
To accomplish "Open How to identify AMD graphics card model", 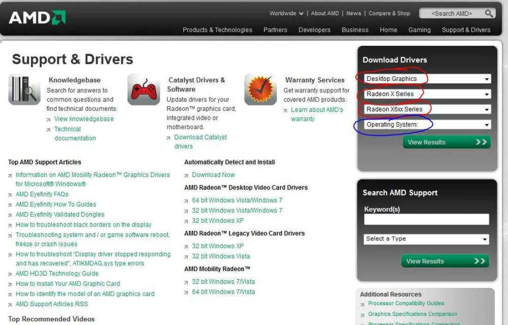I will click(85, 294).
